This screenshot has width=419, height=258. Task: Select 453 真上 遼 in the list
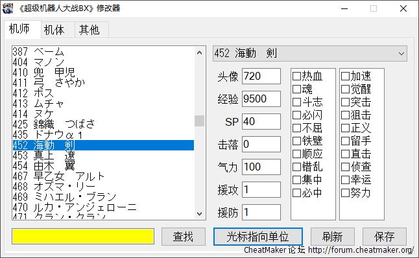coord(103,156)
